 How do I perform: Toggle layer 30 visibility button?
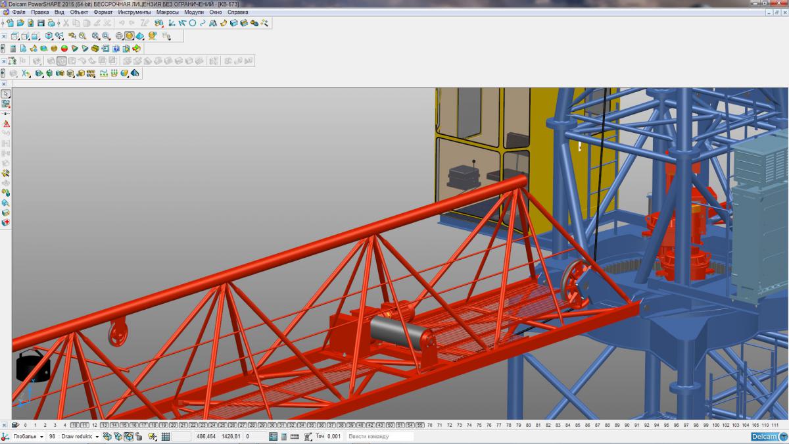click(272, 425)
